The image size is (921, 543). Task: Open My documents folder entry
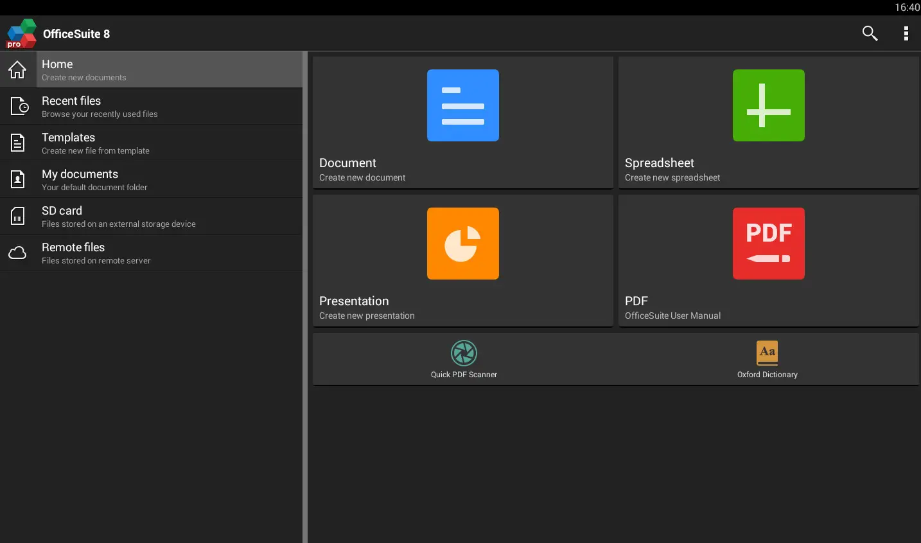click(x=151, y=179)
